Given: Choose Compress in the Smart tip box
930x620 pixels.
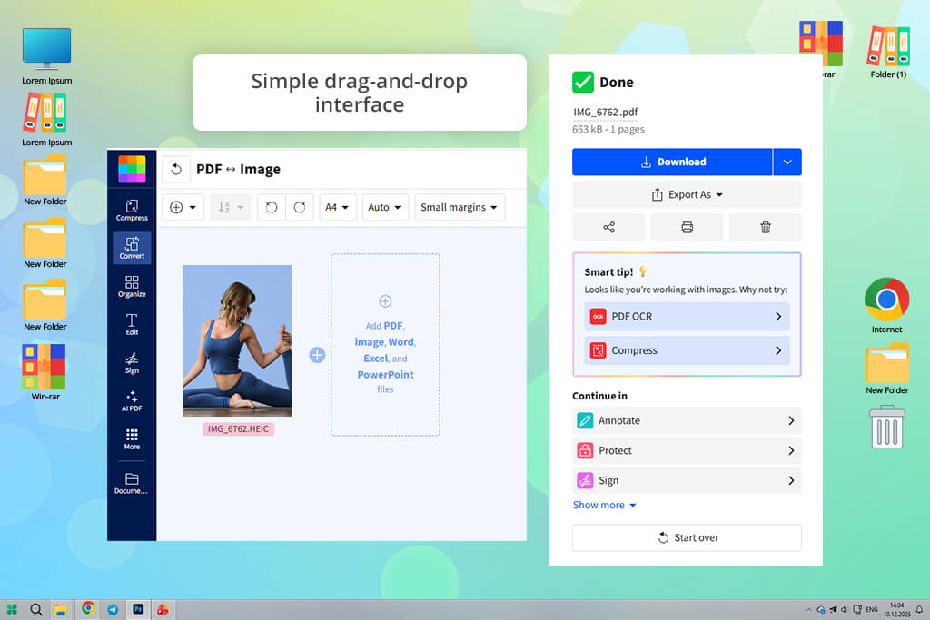Looking at the screenshot, I should pyautogui.click(x=687, y=350).
